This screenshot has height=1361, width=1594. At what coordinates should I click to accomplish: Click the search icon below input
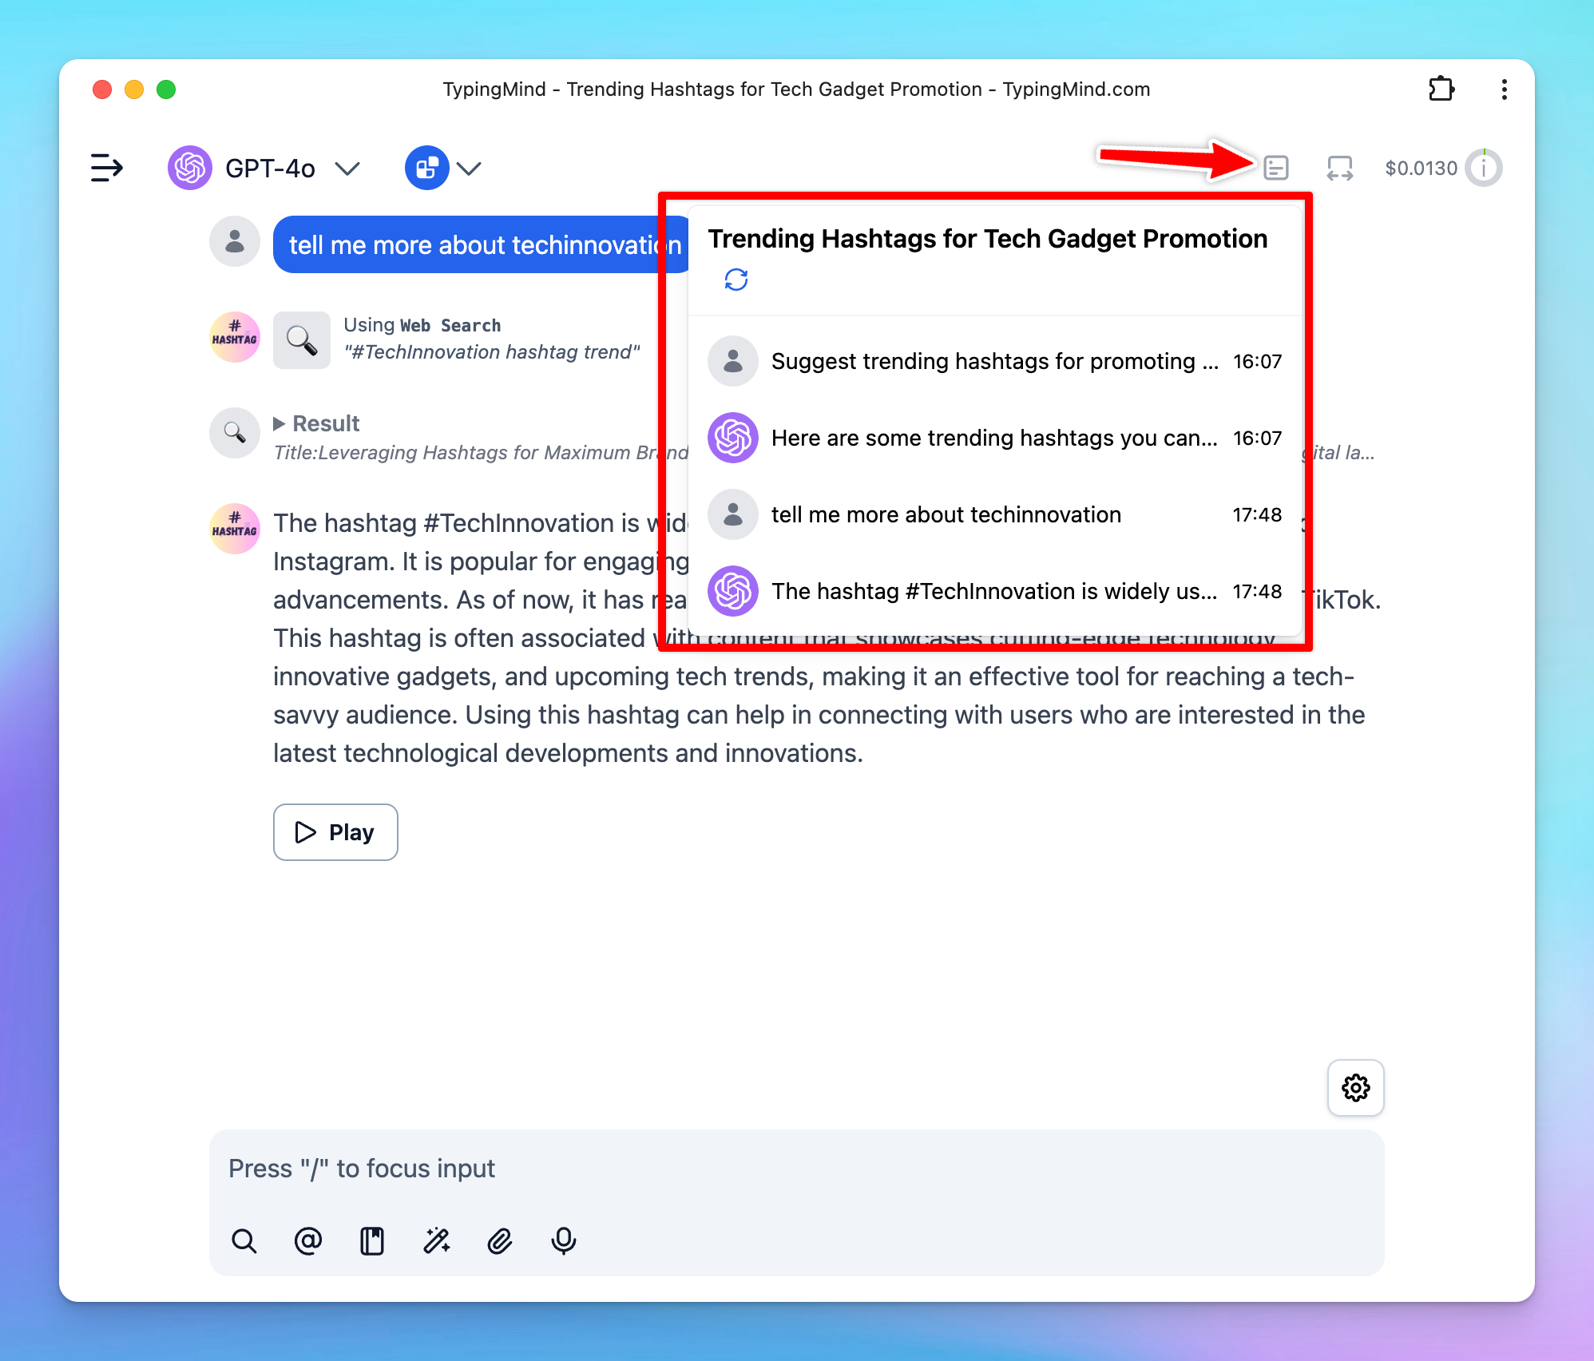[244, 1240]
